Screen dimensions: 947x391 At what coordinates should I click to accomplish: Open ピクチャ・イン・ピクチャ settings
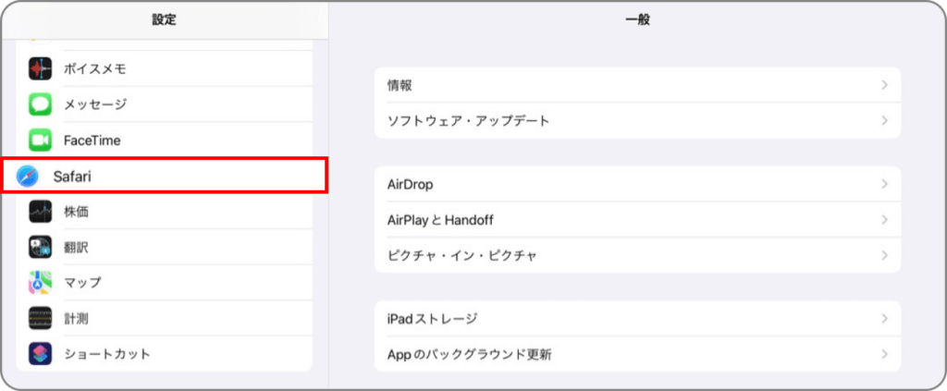[x=638, y=255]
